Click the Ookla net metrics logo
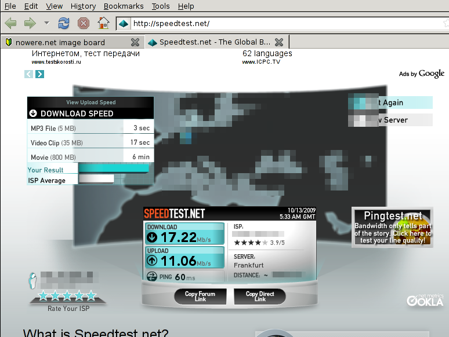 [x=425, y=300]
